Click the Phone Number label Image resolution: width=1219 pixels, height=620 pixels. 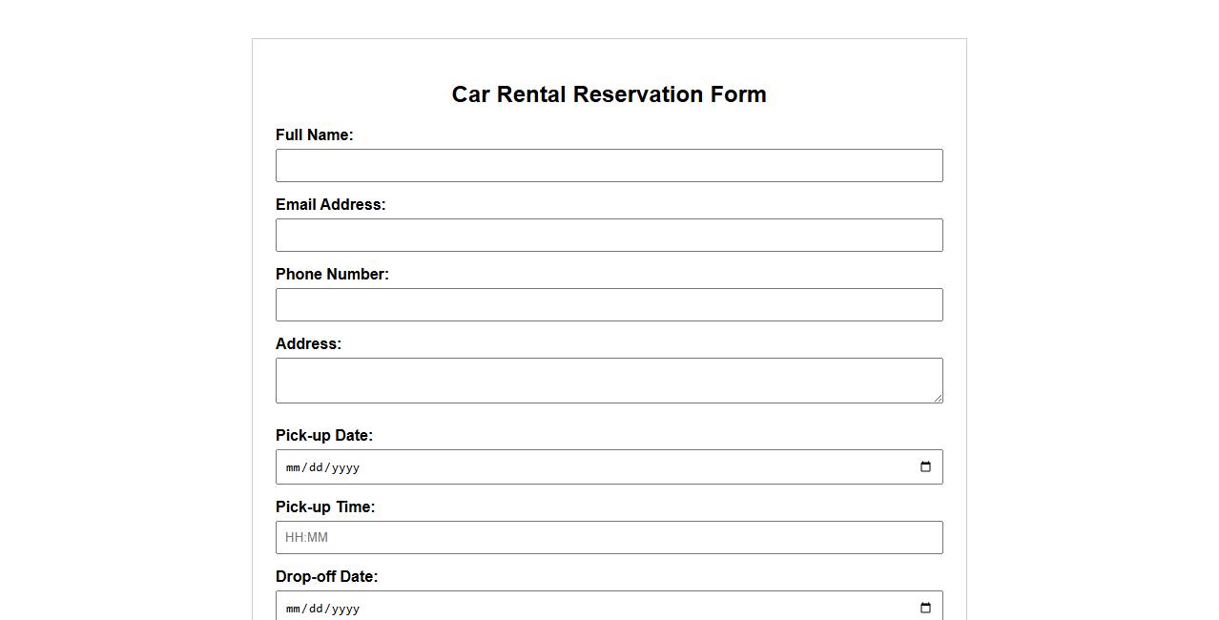click(332, 274)
